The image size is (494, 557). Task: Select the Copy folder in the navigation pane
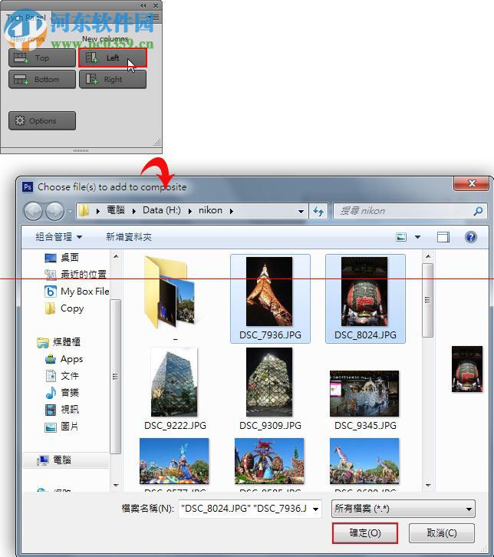click(x=64, y=308)
